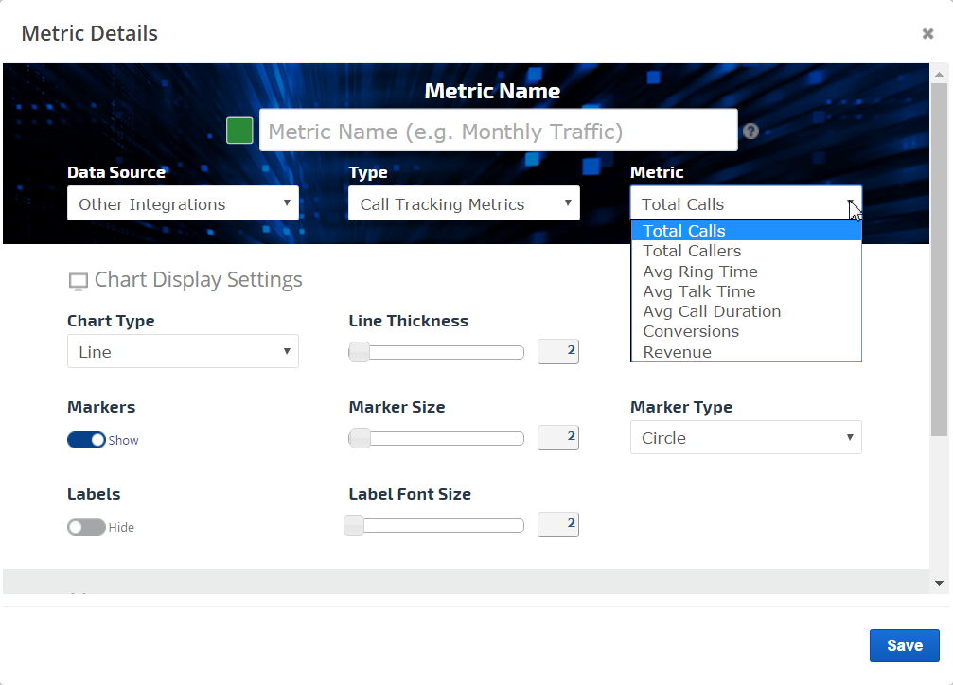Pick Conversions from the metric list
Image resolution: width=953 pixels, height=685 pixels.
747,332
